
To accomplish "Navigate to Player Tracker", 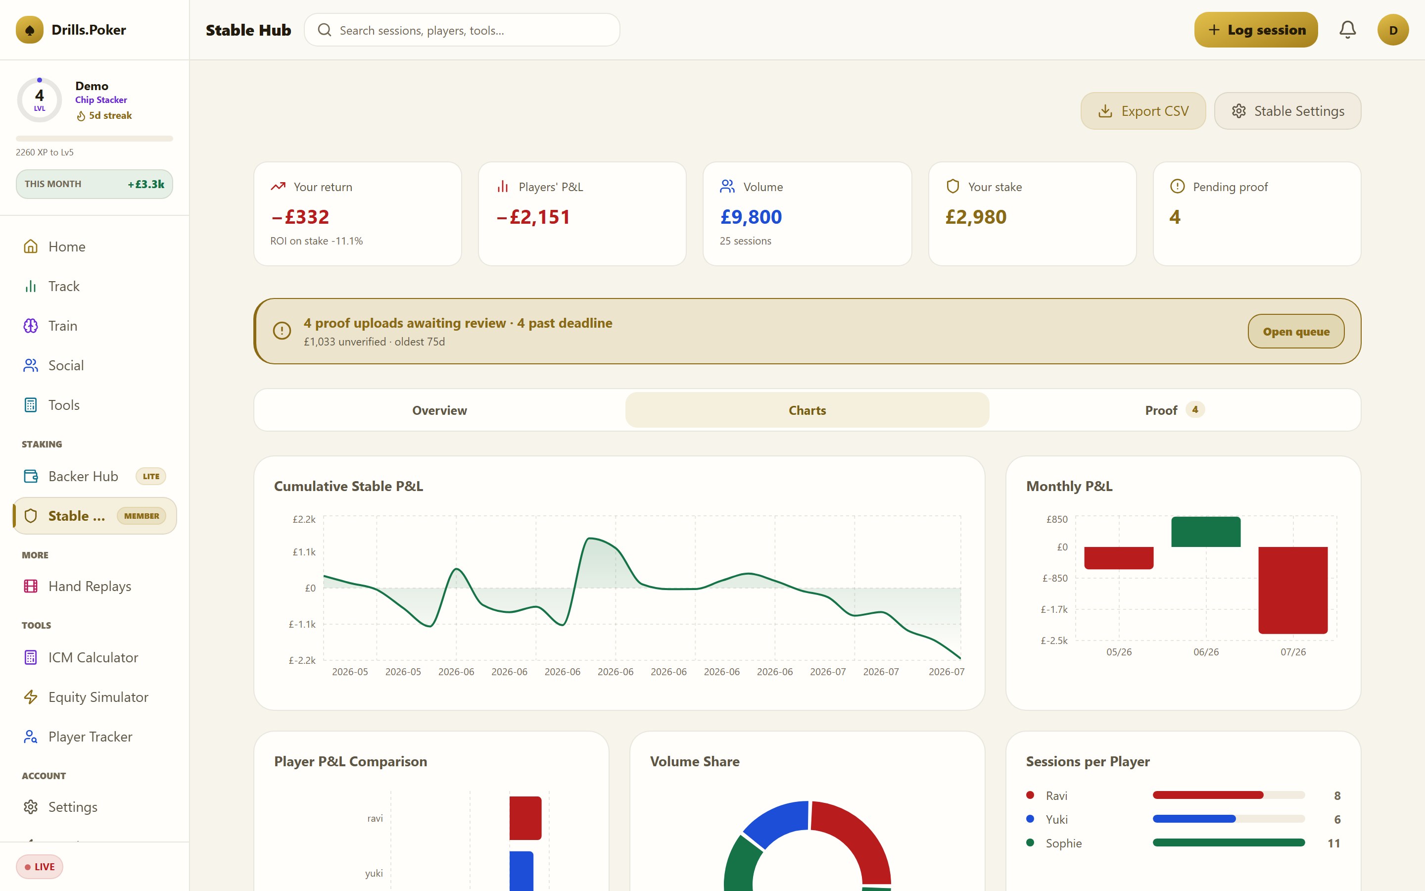I will 94,737.
